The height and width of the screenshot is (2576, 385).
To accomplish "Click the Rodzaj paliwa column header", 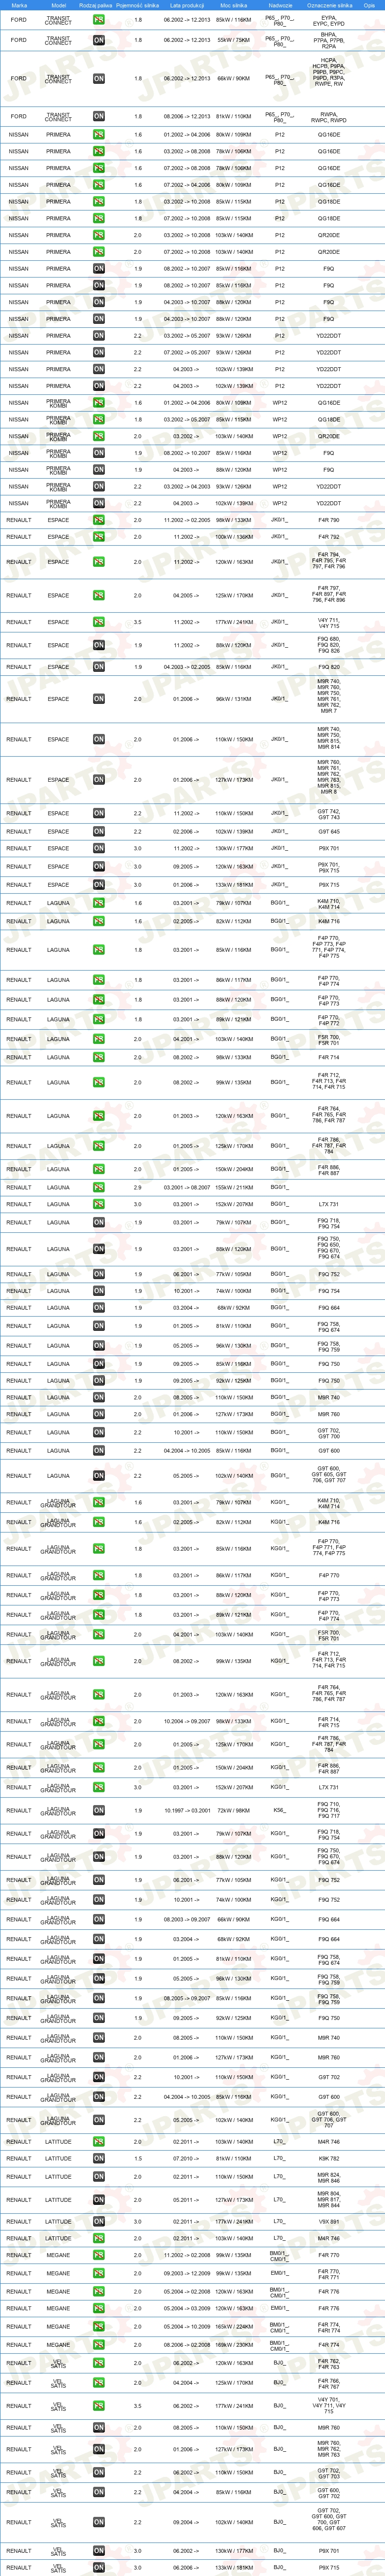I will [x=96, y=5].
